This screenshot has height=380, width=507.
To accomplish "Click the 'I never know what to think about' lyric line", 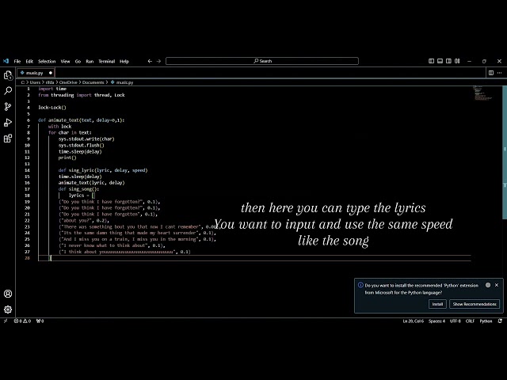I will coord(112,245).
